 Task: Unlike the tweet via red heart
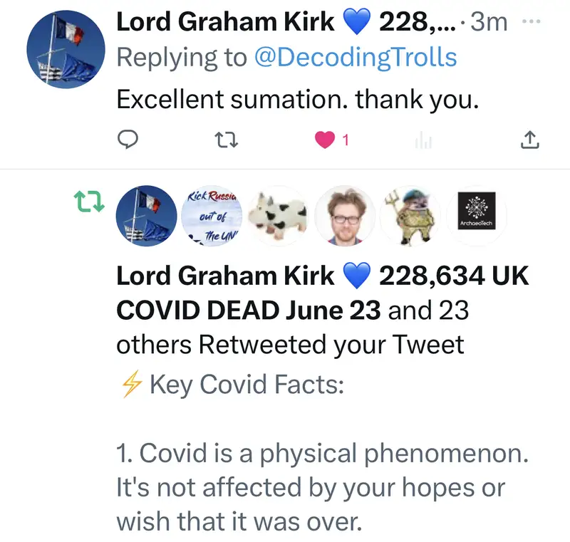click(x=325, y=141)
